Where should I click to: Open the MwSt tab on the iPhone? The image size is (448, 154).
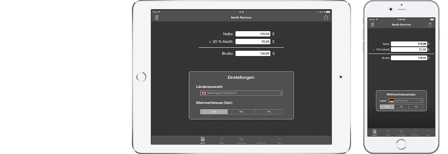[374, 133]
